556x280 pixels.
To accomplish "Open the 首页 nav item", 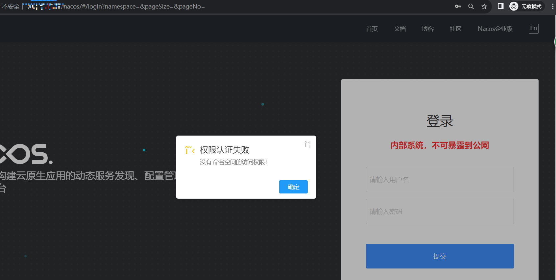I will click(x=372, y=29).
